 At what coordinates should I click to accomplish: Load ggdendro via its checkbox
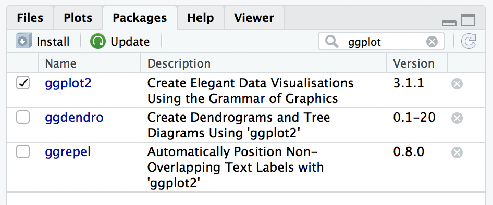click(x=23, y=118)
